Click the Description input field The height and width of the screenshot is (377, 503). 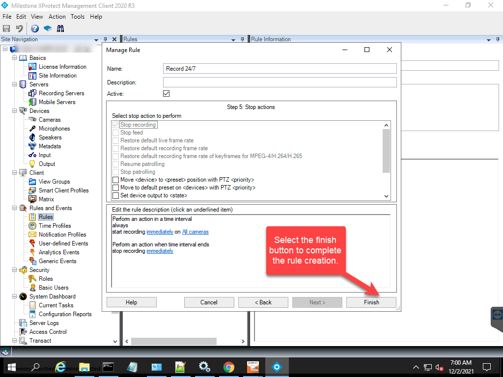click(279, 82)
